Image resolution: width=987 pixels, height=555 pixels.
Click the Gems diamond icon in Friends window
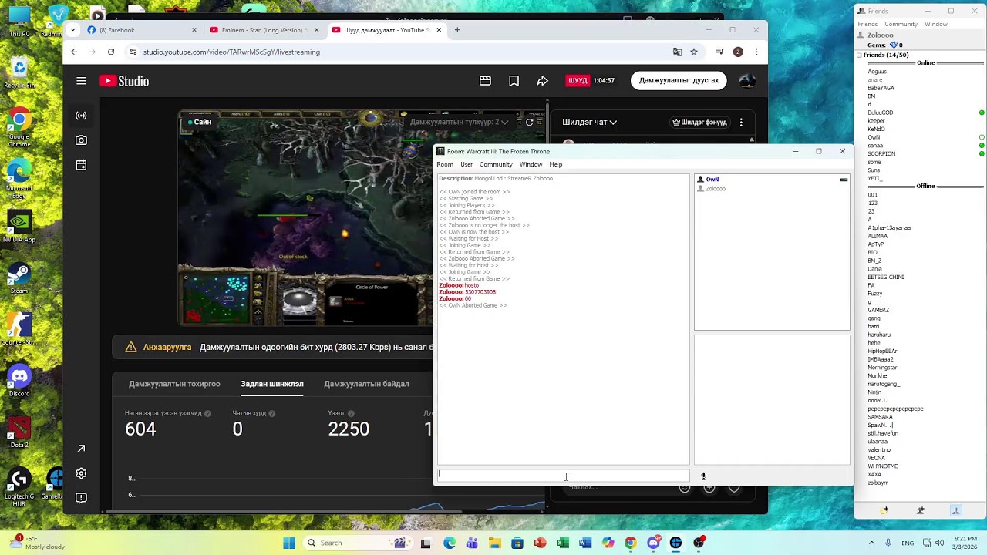[x=892, y=45]
